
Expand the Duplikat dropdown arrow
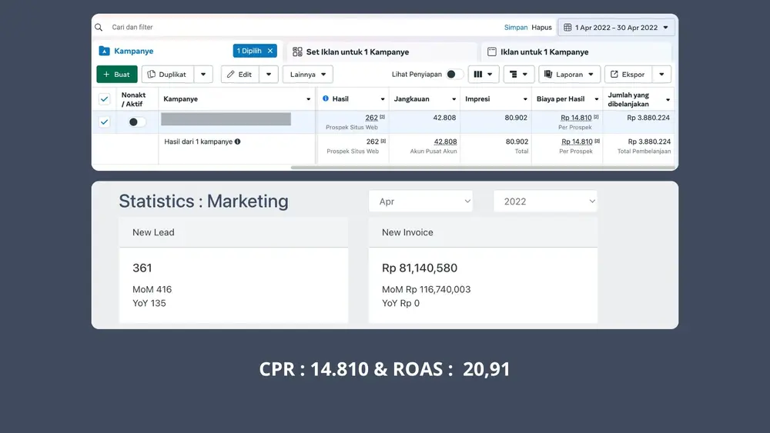tap(203, 75)
